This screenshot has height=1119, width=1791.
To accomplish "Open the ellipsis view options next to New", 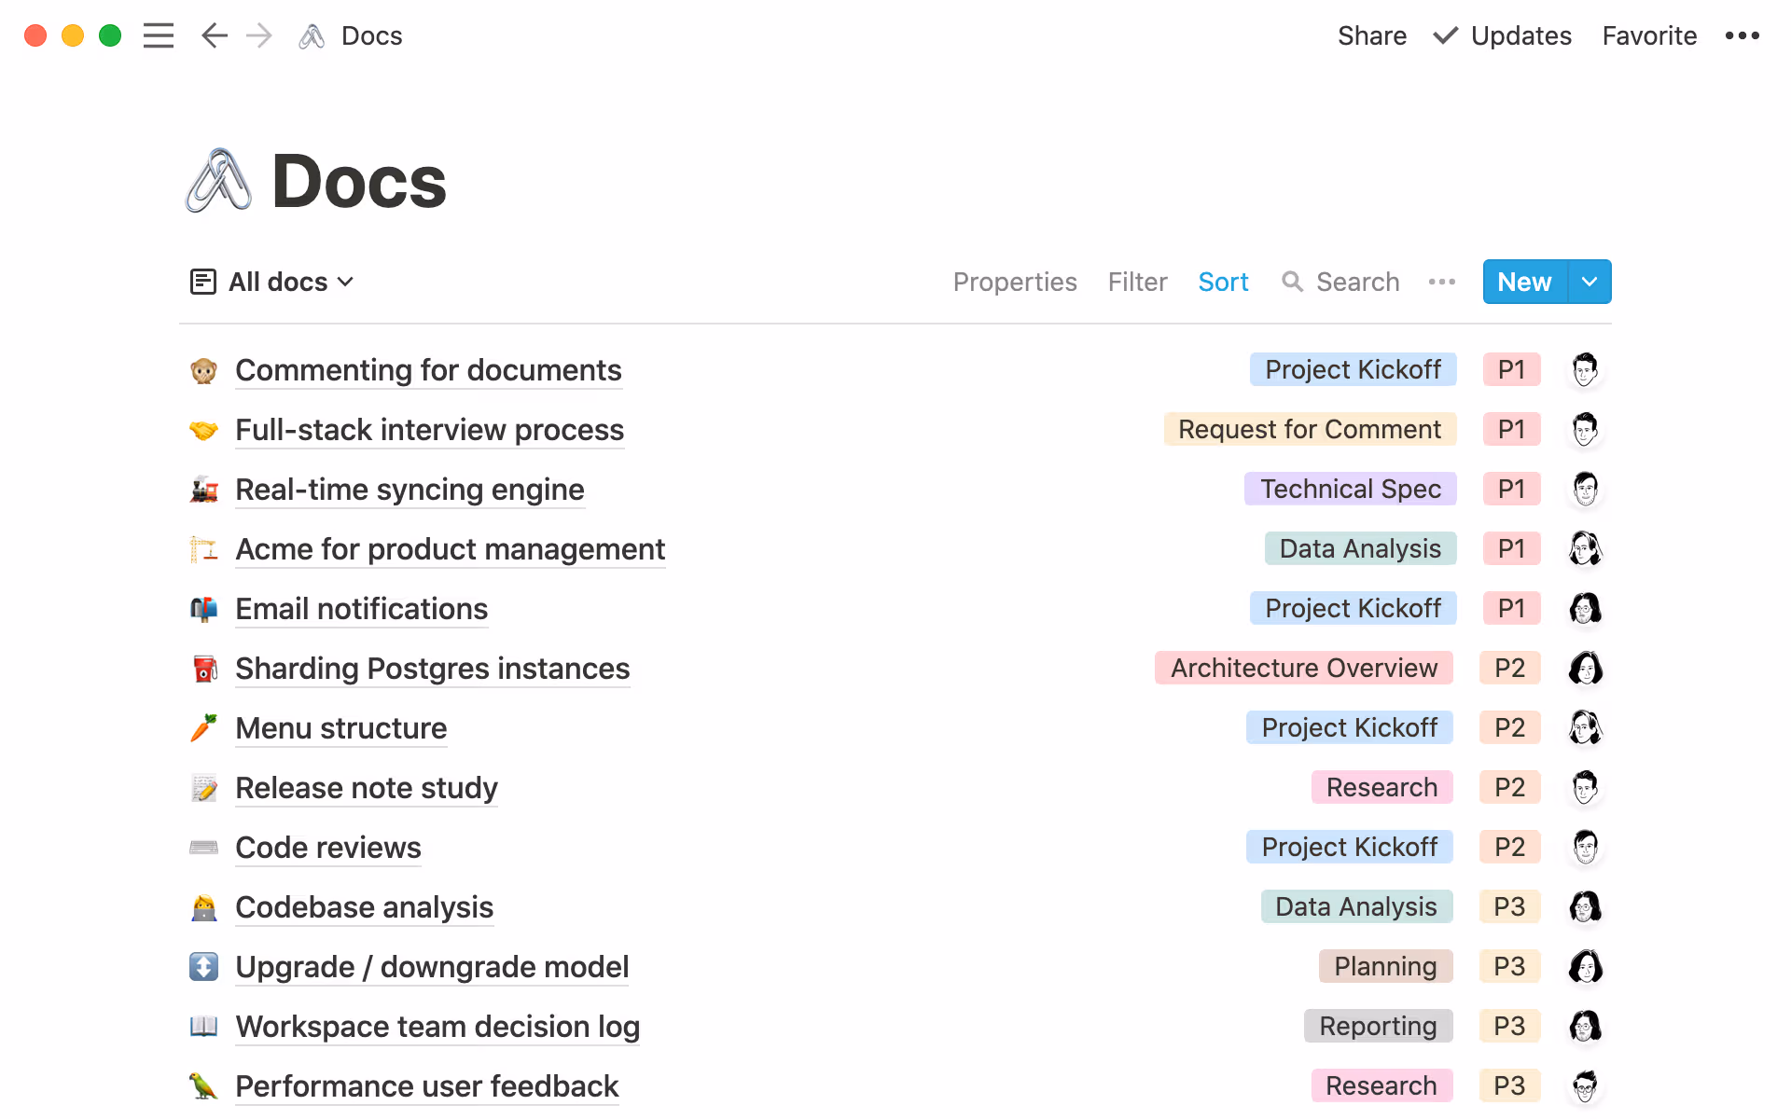I will [1442, 282].
